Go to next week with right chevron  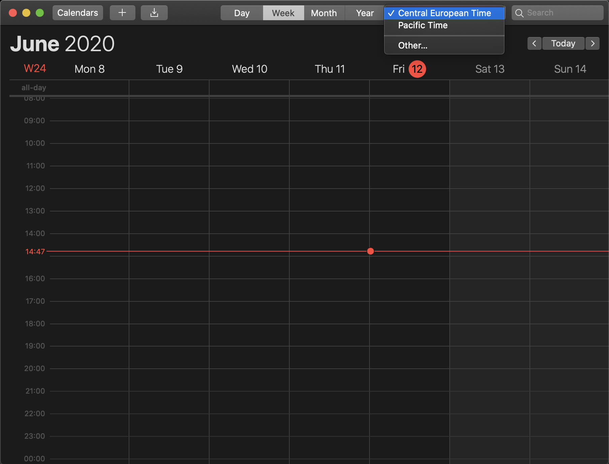(592, 43)
